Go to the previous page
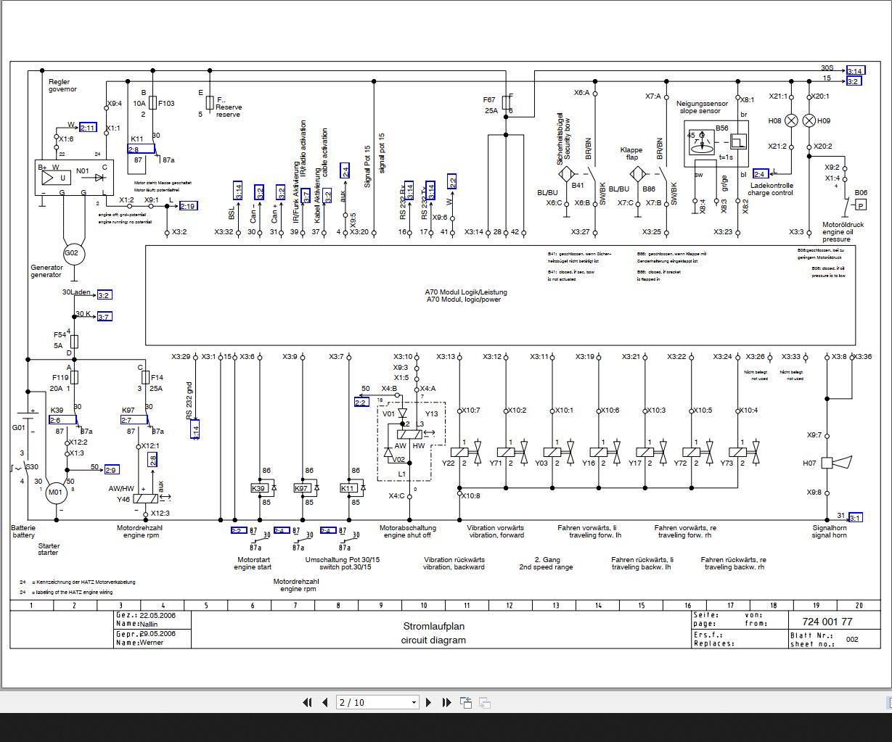Screen dimensions: 892x742 (x=325, y=702)
